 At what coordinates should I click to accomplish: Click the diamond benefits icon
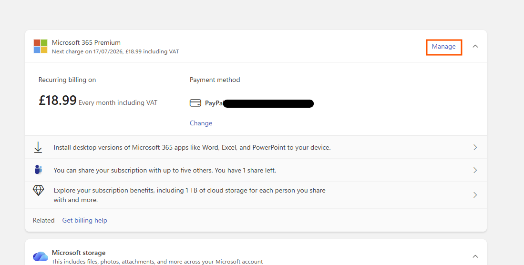pos(39,190)
